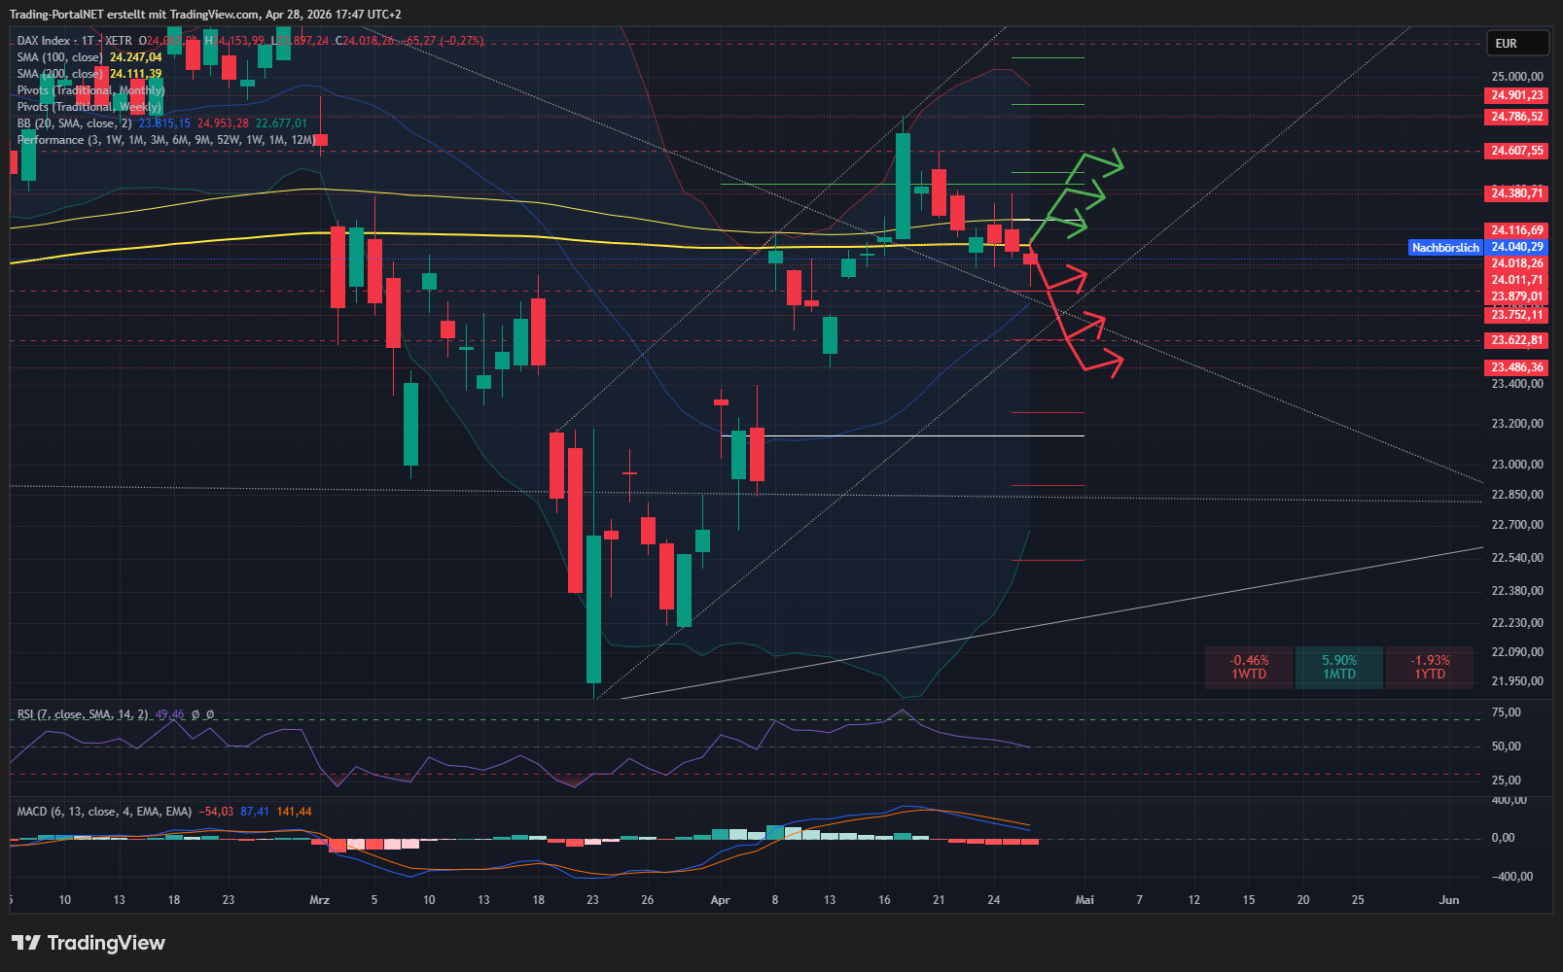1563x972 pixels.
Task: Click the SMA (200, close) indicator legend
Action: [x=59, y=74]
